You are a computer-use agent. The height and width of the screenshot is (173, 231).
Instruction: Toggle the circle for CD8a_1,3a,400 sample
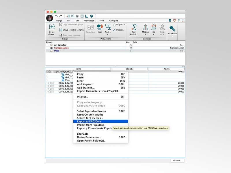(x=50, y=86)
